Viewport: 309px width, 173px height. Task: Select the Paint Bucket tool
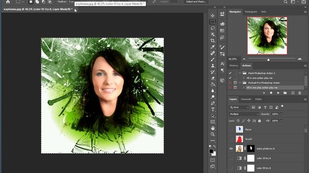tap(212, 85)
